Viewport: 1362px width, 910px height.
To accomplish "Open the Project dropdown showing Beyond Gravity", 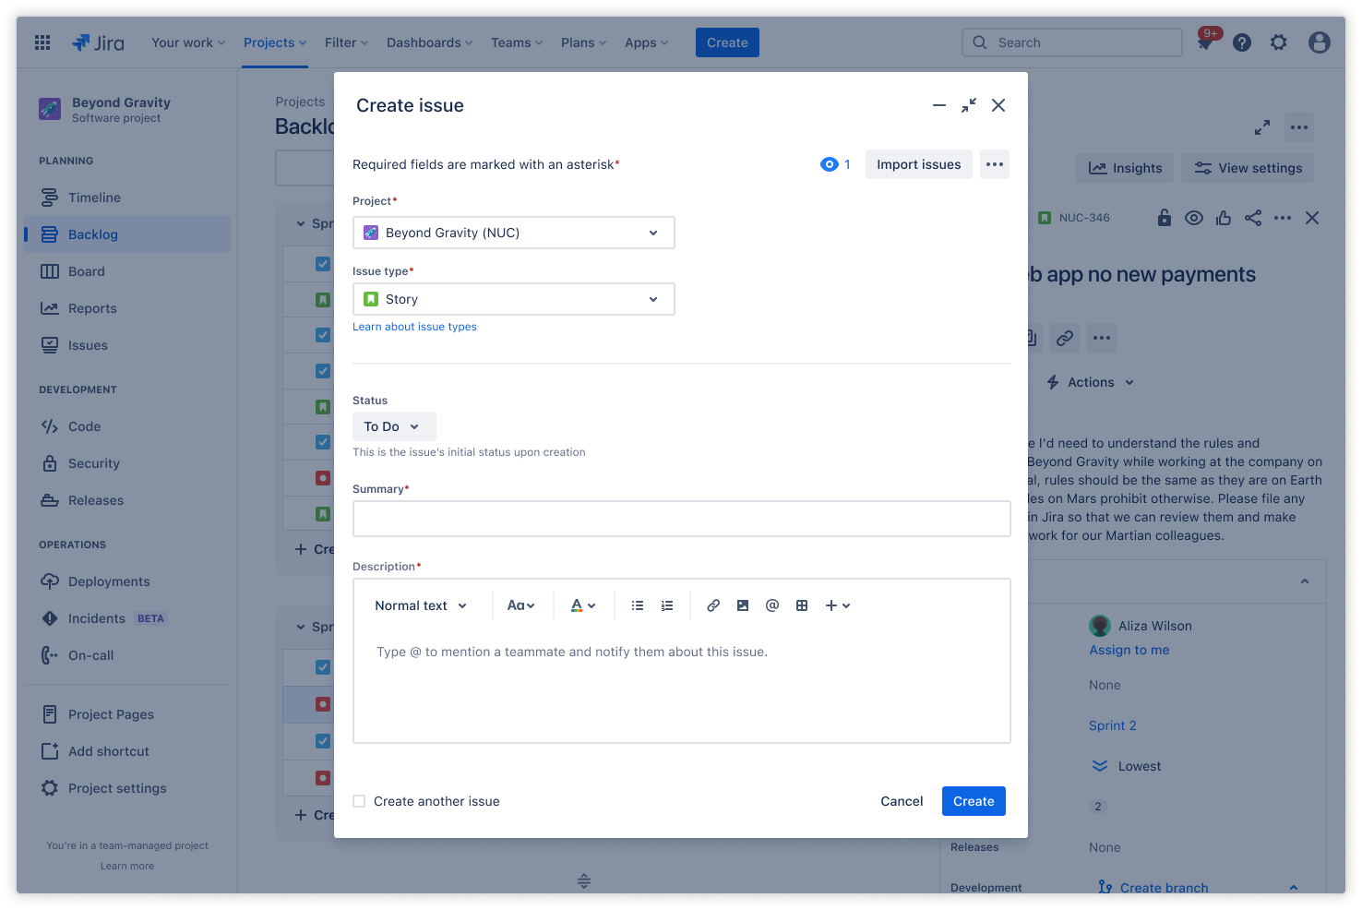I will [x=513, y=233].
